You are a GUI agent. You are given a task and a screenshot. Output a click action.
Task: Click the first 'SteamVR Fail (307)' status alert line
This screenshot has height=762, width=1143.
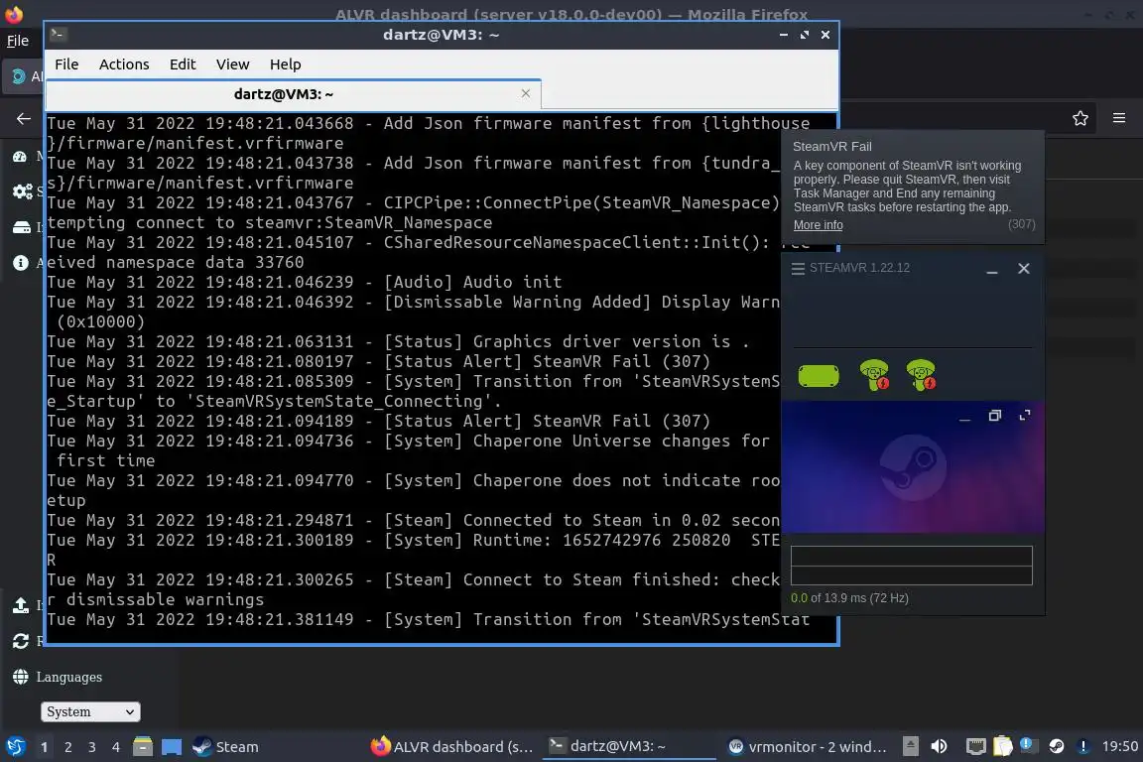pyautogui.click(x=378, y=362)
